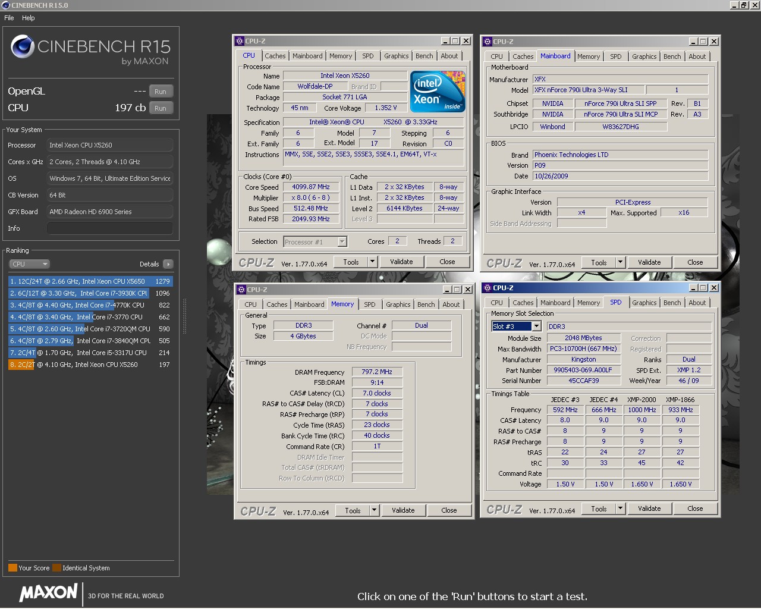Click the Cinebench app icon in title bar

tap(5, 5)
